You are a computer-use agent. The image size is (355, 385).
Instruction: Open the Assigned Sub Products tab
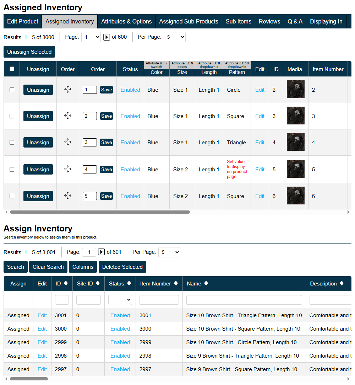(189, 21)
